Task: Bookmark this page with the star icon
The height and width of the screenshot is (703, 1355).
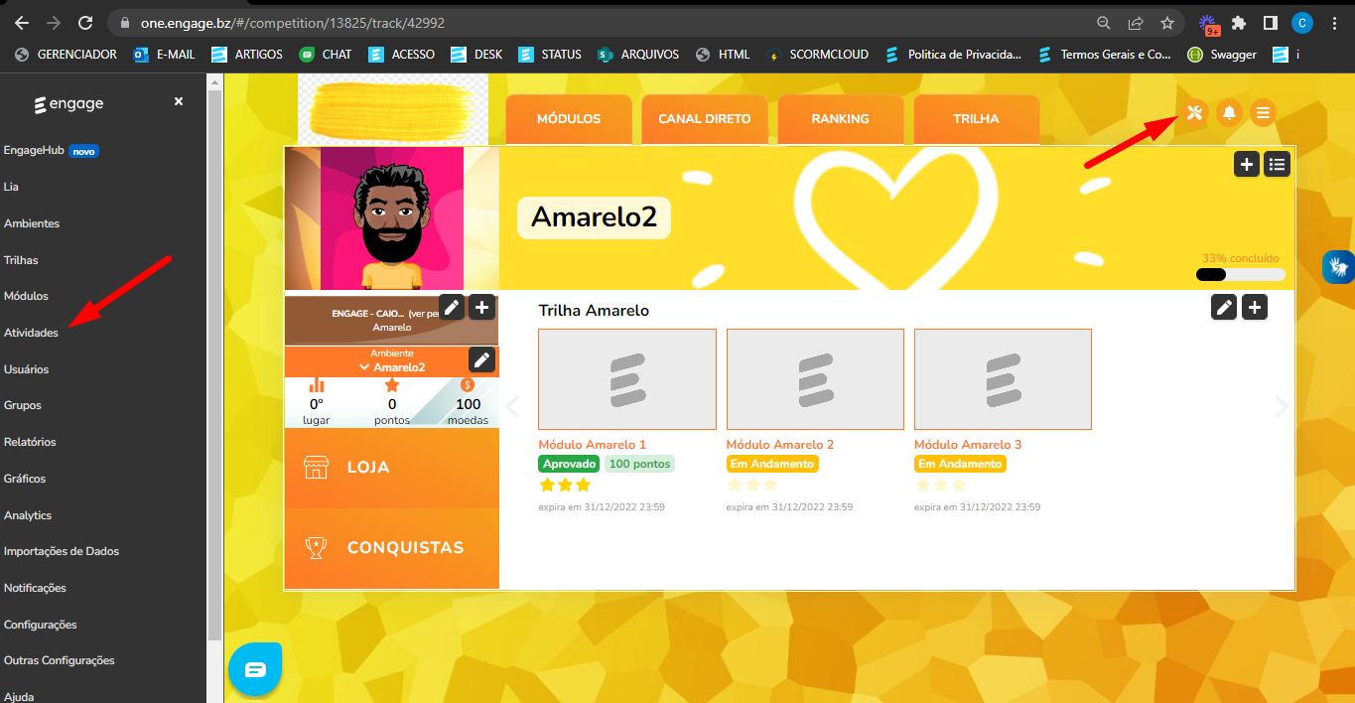Action: tap(1167, 22)
